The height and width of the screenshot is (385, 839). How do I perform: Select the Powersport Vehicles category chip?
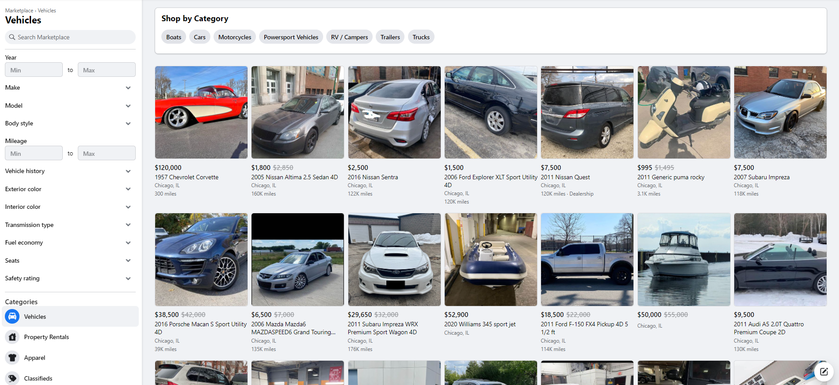tap(291, 37)
